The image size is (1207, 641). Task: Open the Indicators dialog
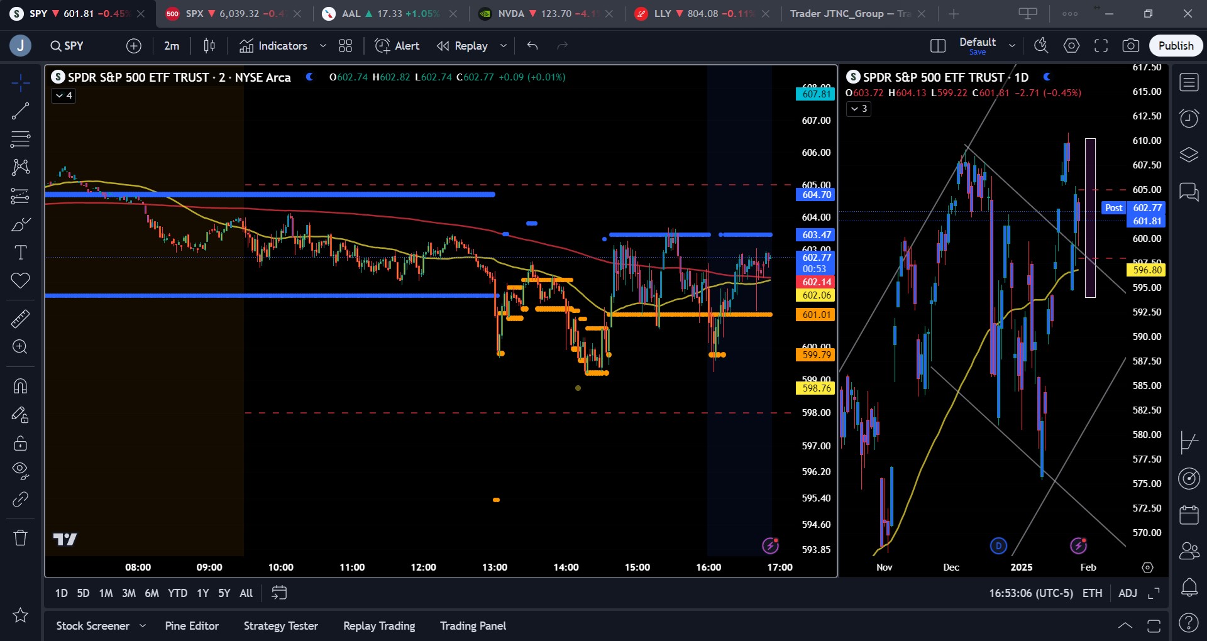click(x=273, y=46)
